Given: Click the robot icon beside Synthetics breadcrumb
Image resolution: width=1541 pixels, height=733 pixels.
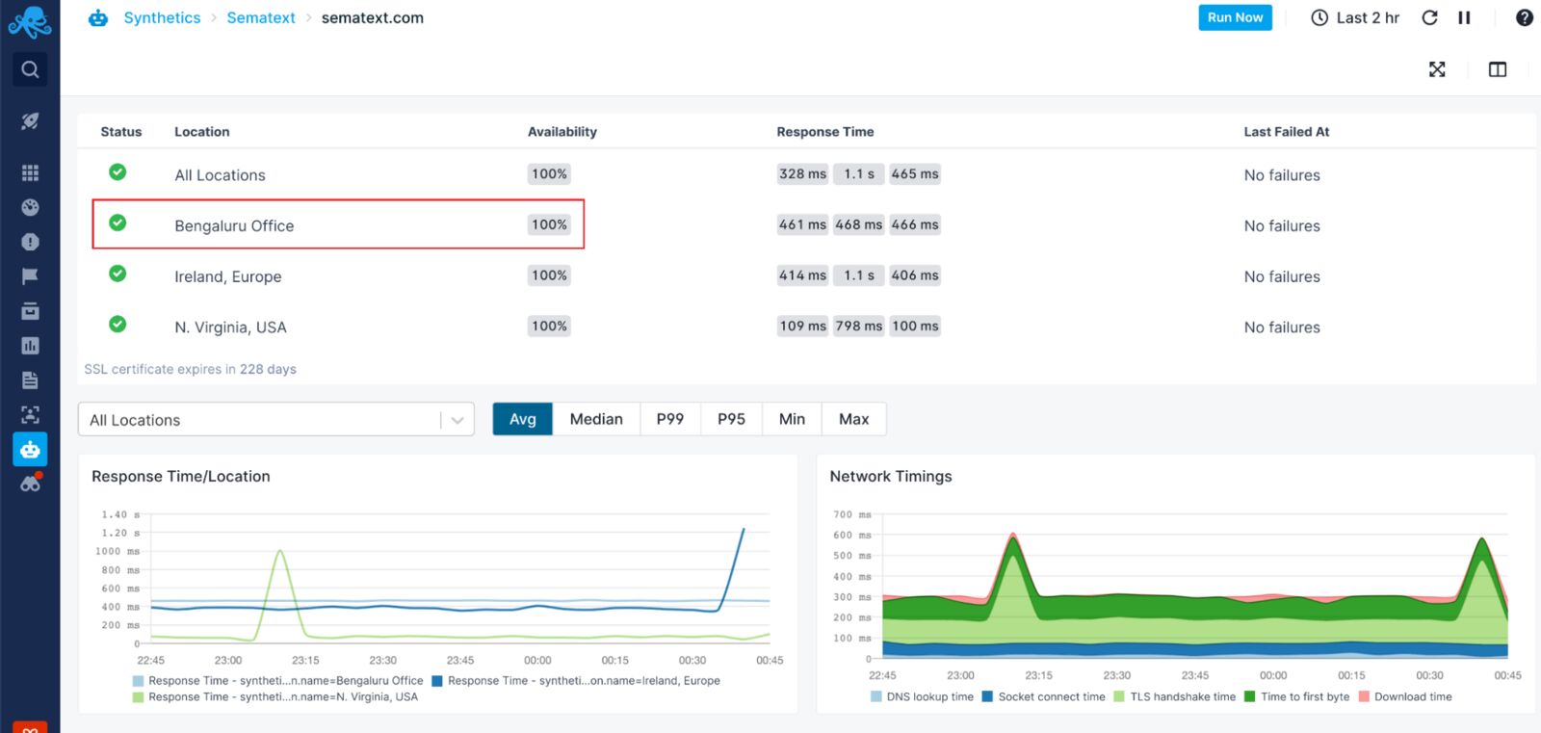Looking at the screenshot, I should coord(98,18).
